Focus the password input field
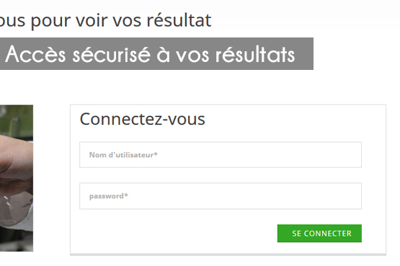This screenshot has width=400, height=266. click(221, 196)
